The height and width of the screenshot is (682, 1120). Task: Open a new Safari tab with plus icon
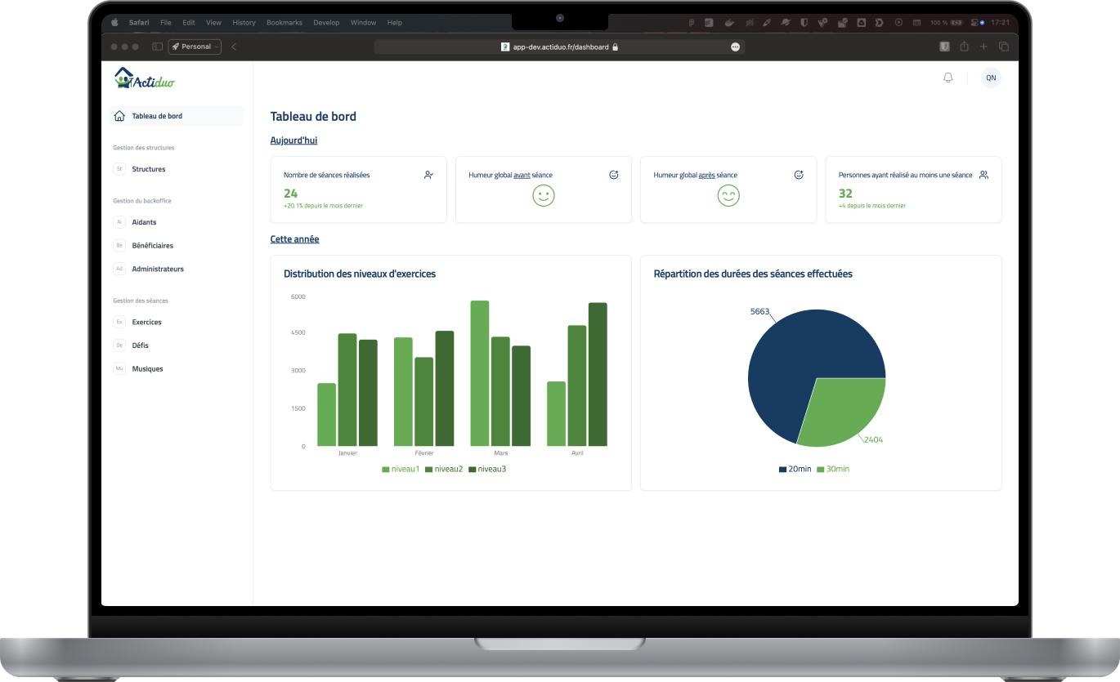984,47
